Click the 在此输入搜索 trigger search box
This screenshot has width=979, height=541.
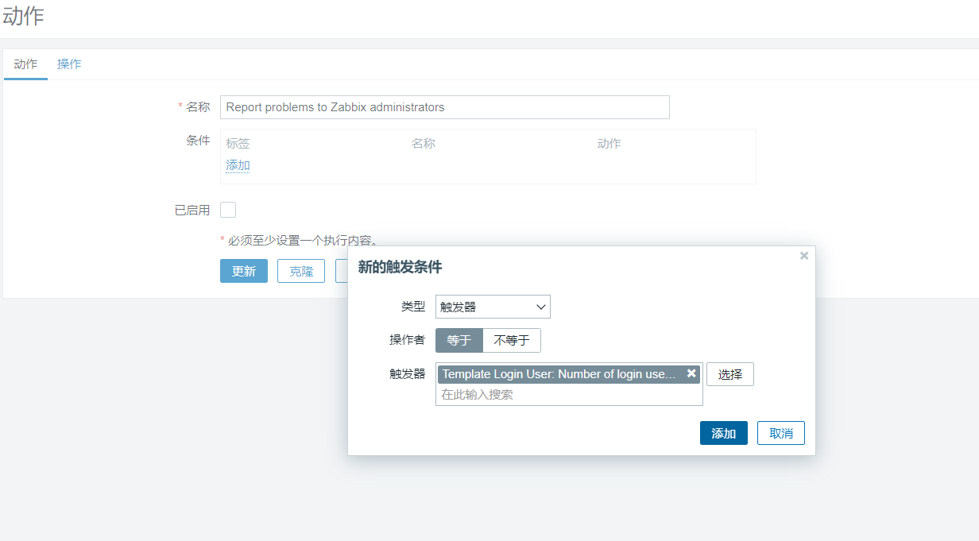point(568,395)
